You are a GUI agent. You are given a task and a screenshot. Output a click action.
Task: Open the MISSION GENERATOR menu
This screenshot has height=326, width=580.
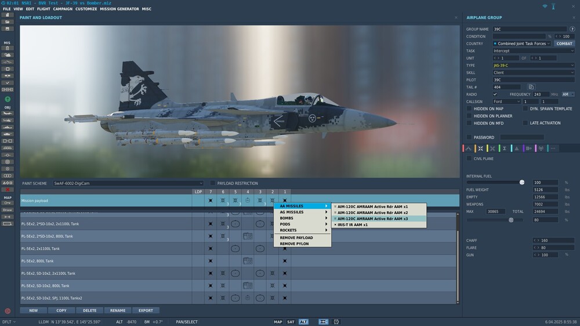tap(119, 9)
